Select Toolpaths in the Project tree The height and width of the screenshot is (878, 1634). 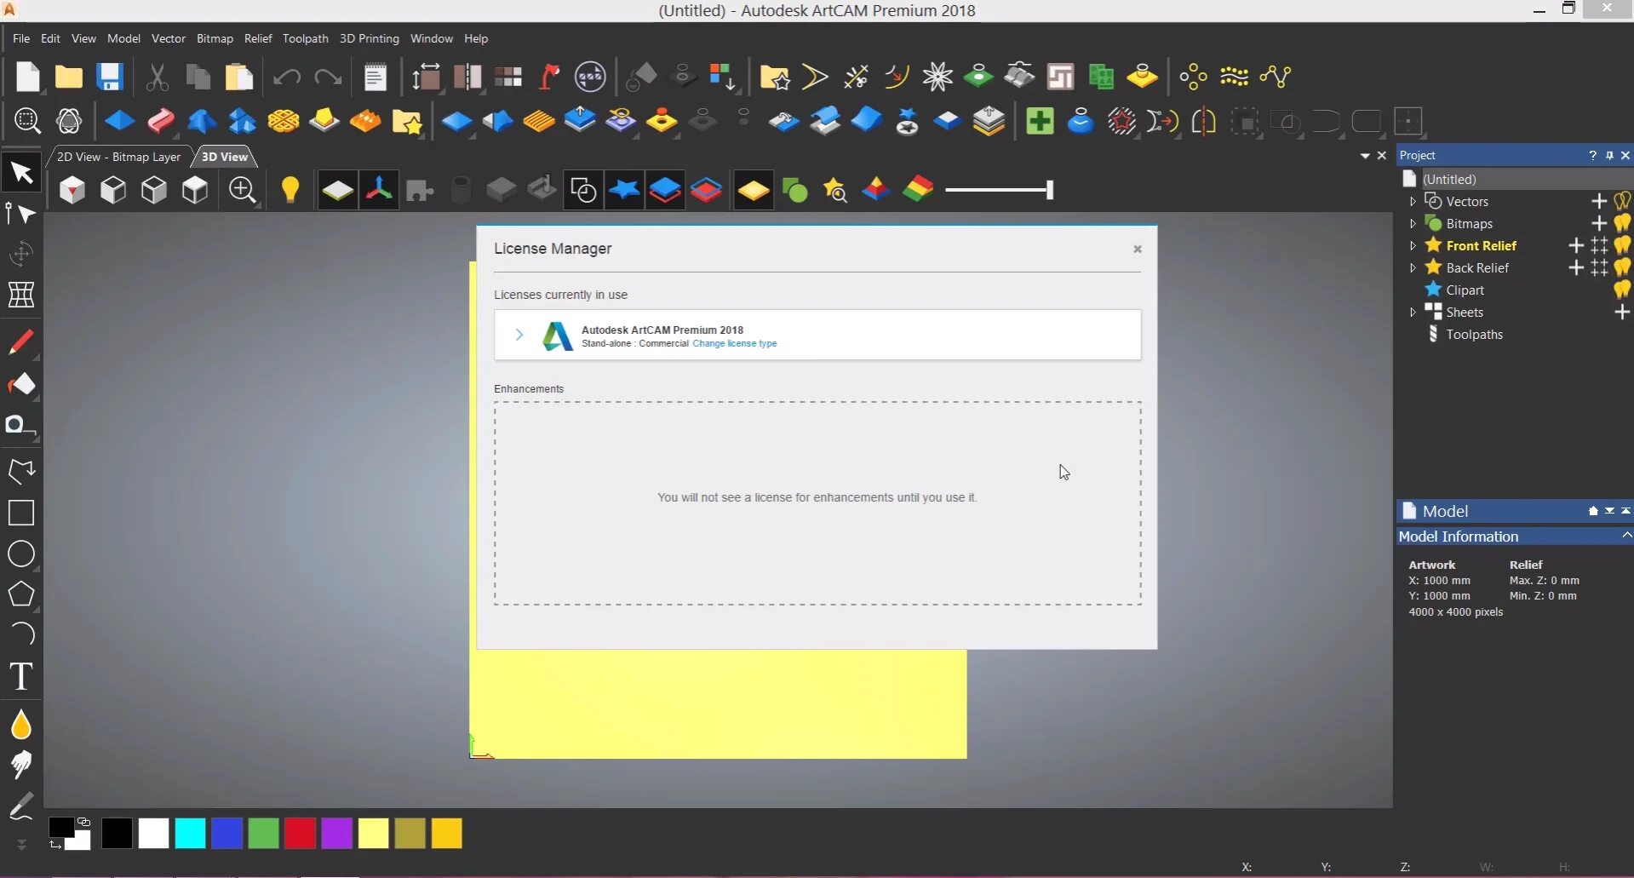coord(1475,334)
